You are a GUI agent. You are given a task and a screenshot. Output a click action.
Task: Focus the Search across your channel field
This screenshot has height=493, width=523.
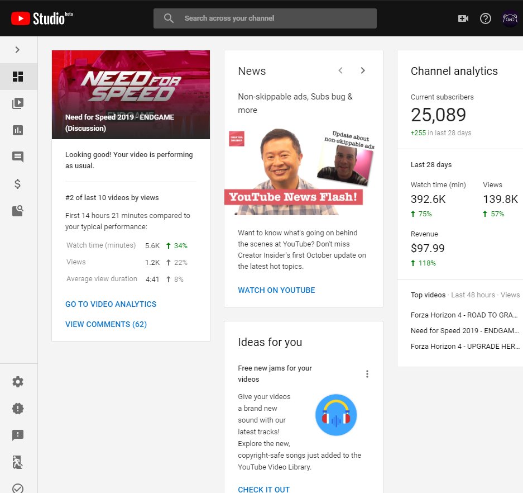pos(265,18)
